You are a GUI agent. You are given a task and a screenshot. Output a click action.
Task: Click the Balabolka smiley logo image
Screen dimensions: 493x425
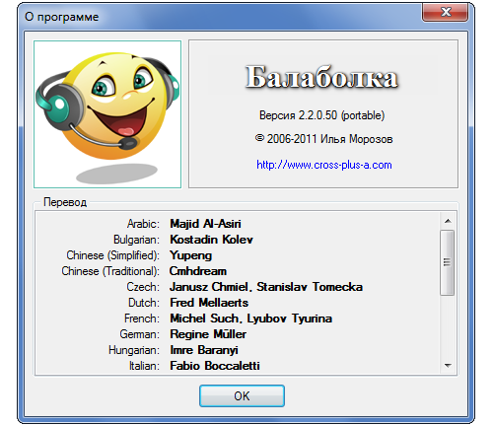[x=107, y=114]
